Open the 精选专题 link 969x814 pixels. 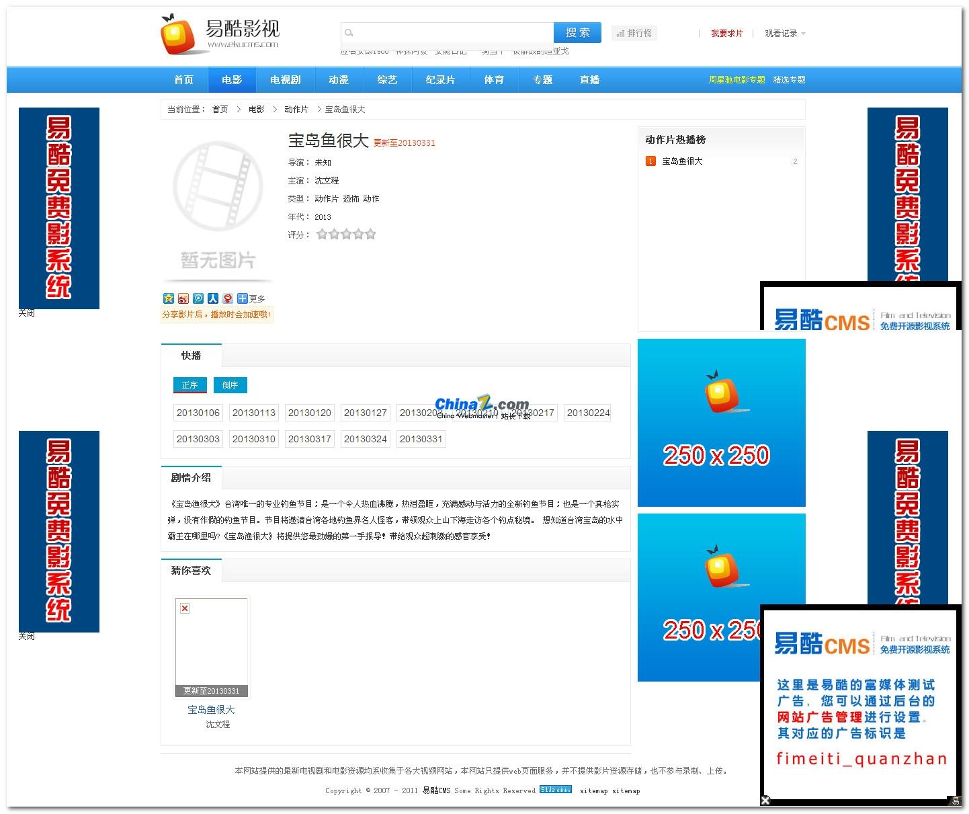[789, 80]
